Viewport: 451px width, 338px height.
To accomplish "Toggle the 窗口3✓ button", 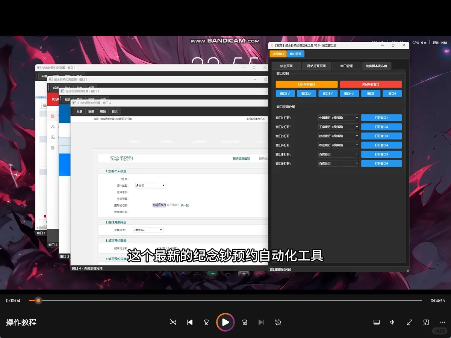I will 328,94.
